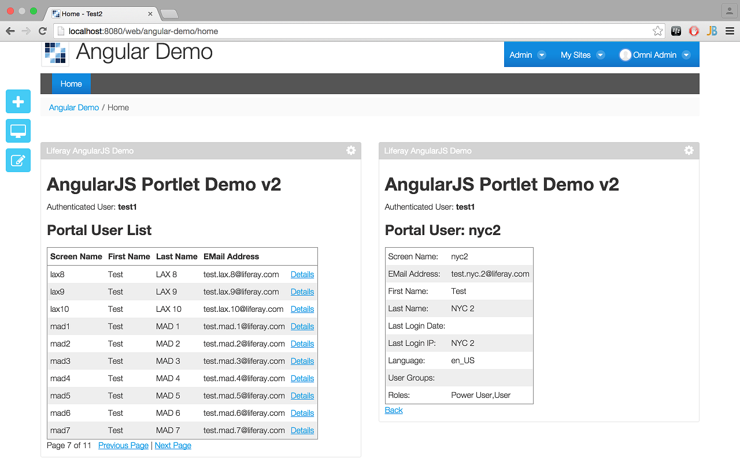The image size is (740, 462).
Task: Open Details for user lax9
Action: (x=302, y=292)
